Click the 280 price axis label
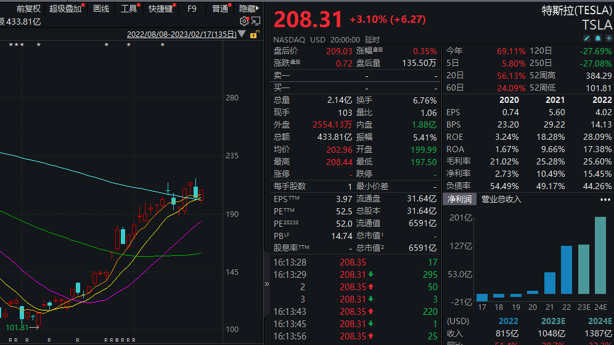 pyautogui.click(x=232, y=98)
